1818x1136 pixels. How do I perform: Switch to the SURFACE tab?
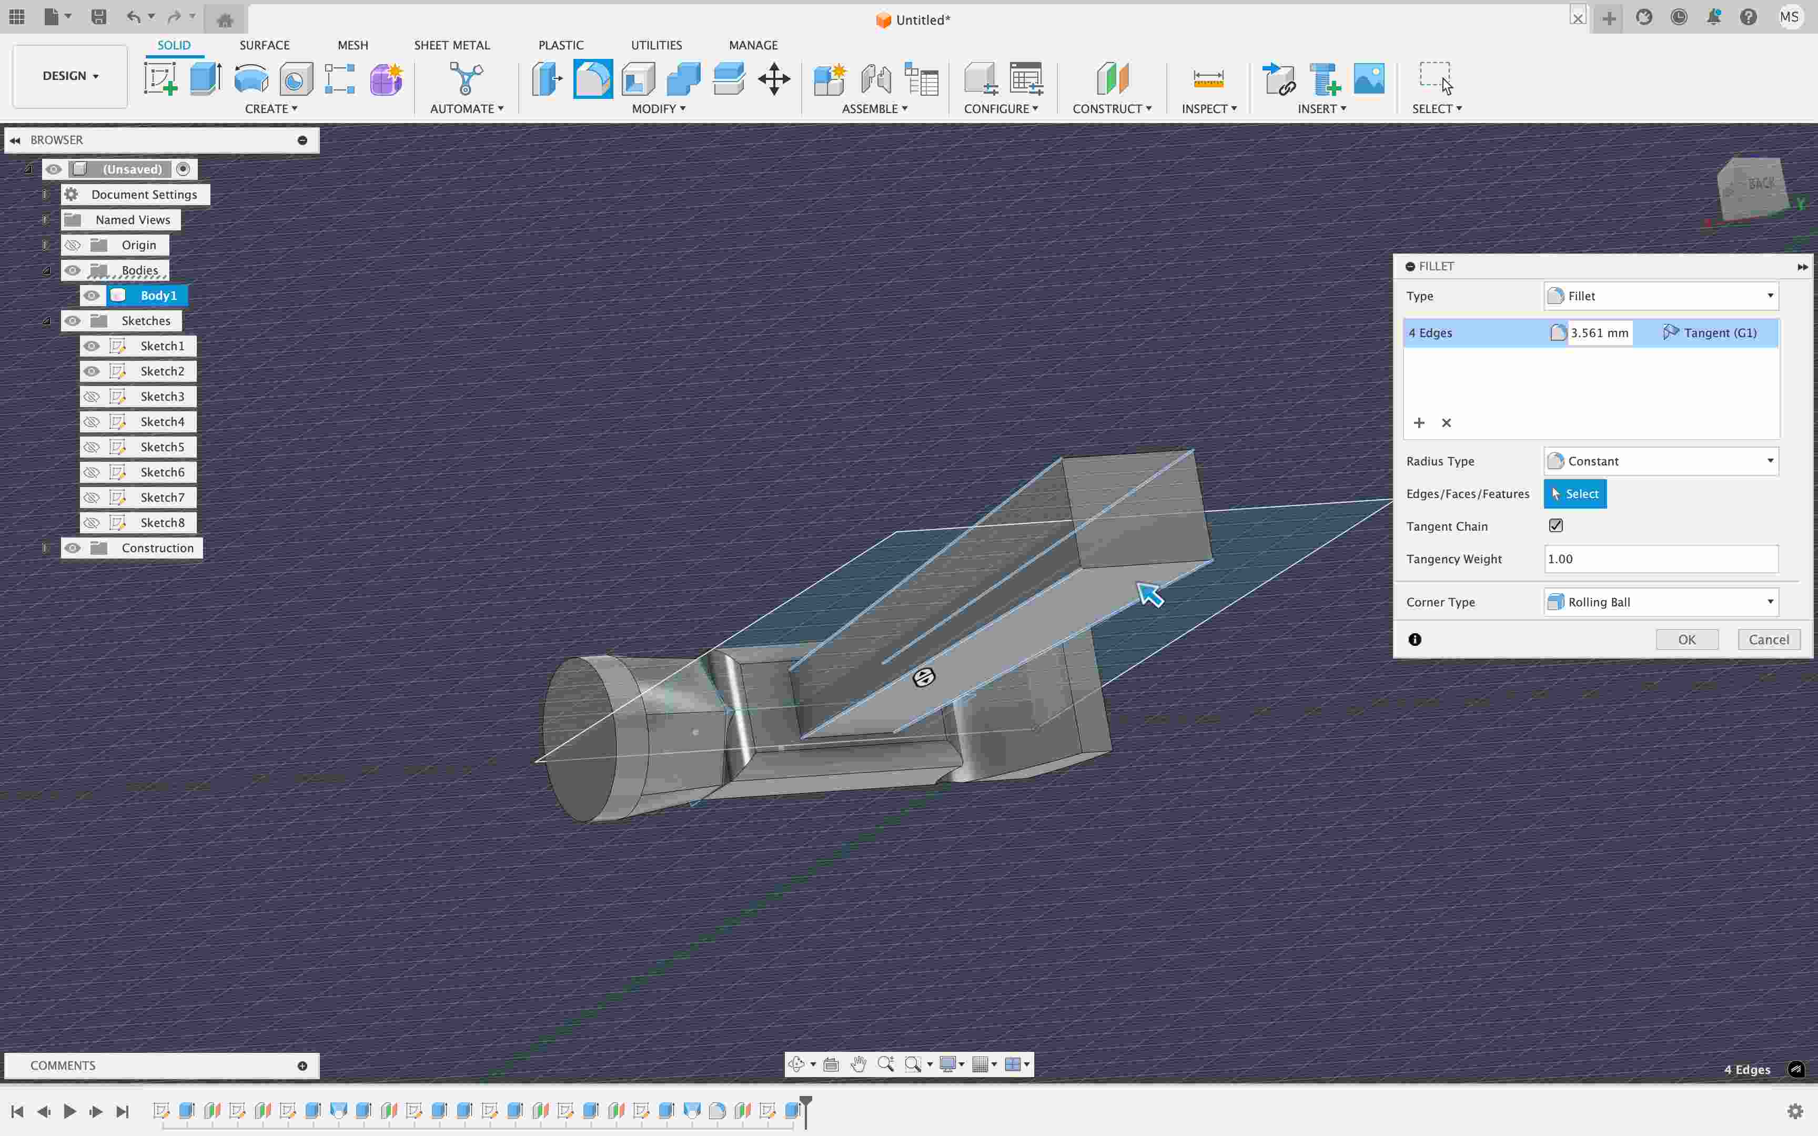[265, 45]
